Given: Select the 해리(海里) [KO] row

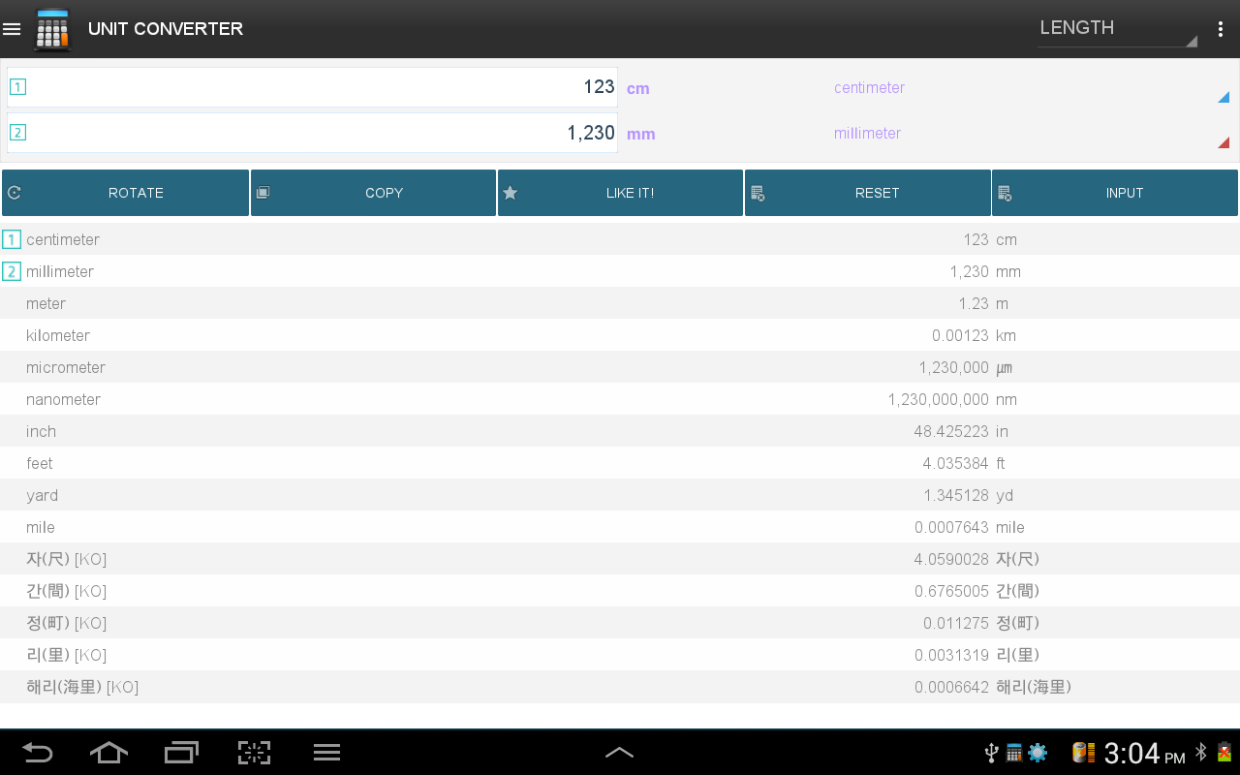Looking at the screenshot, I should 620,687.
